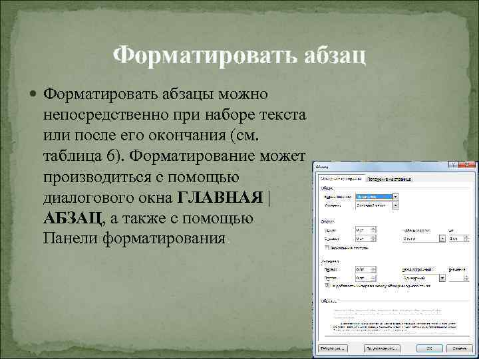Expand the Уровень outline level dropdown
Viewport: 479px width, 359px height.
(396, 205)
